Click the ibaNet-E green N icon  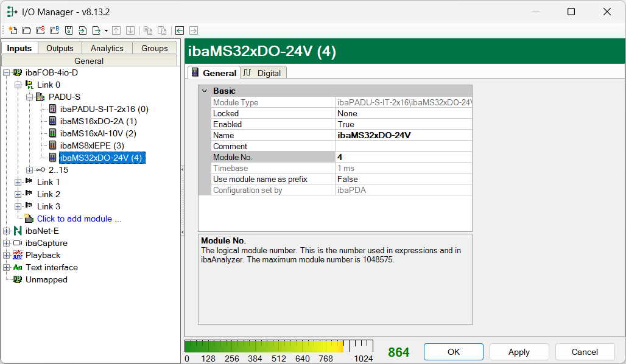(x=17, y=231)
